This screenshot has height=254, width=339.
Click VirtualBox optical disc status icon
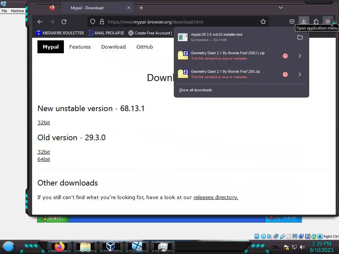point(263,236)
